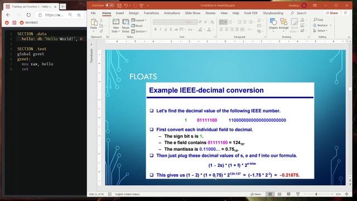Toggle text Shadow formatting
This screenshot has width=357, height=201.
171,30
